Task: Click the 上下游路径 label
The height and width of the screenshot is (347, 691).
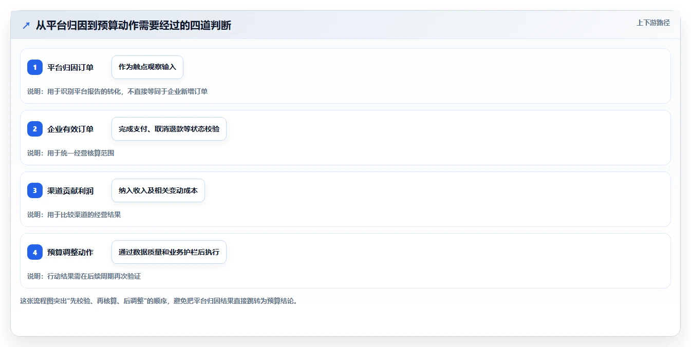Action: click(x=653, y=23)
